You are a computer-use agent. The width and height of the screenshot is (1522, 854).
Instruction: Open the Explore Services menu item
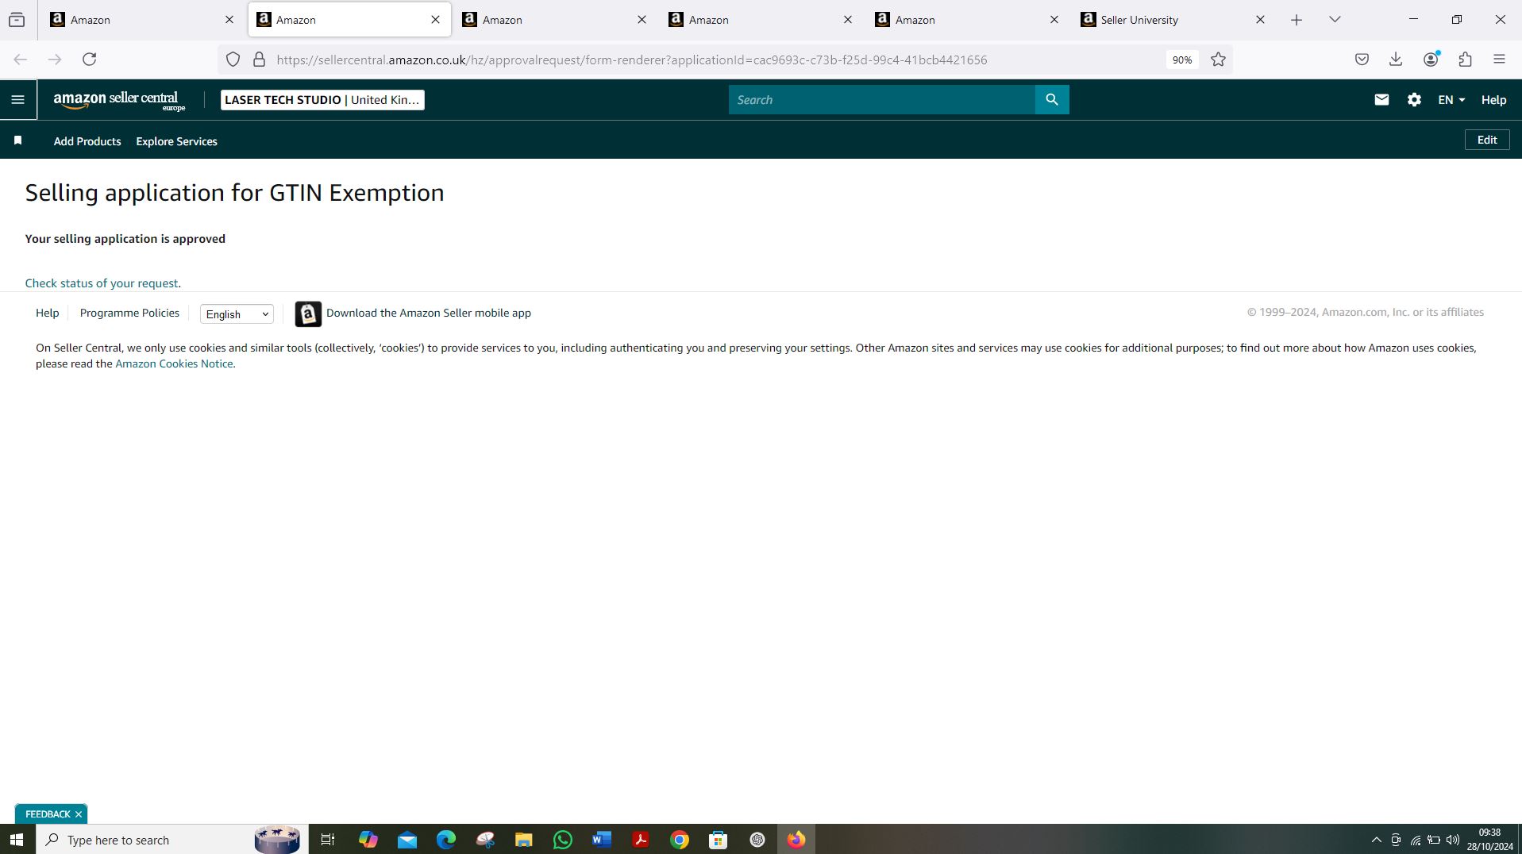pyautogui.click(x=176, y=141)
